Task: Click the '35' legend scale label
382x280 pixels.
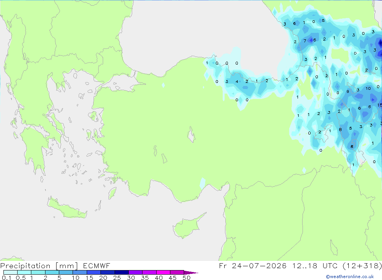Action: (x=145, y=278)
